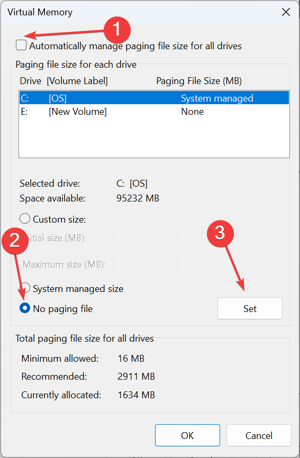Image resolution: width=300 pixels, height=458 pixels.
Task: Click the Paging File Size (MB) column header
Action: tap(199, 81)
